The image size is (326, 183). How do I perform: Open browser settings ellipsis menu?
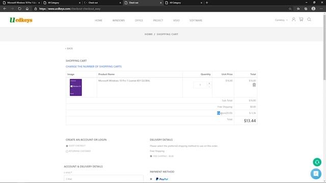(x=321, y=9)
